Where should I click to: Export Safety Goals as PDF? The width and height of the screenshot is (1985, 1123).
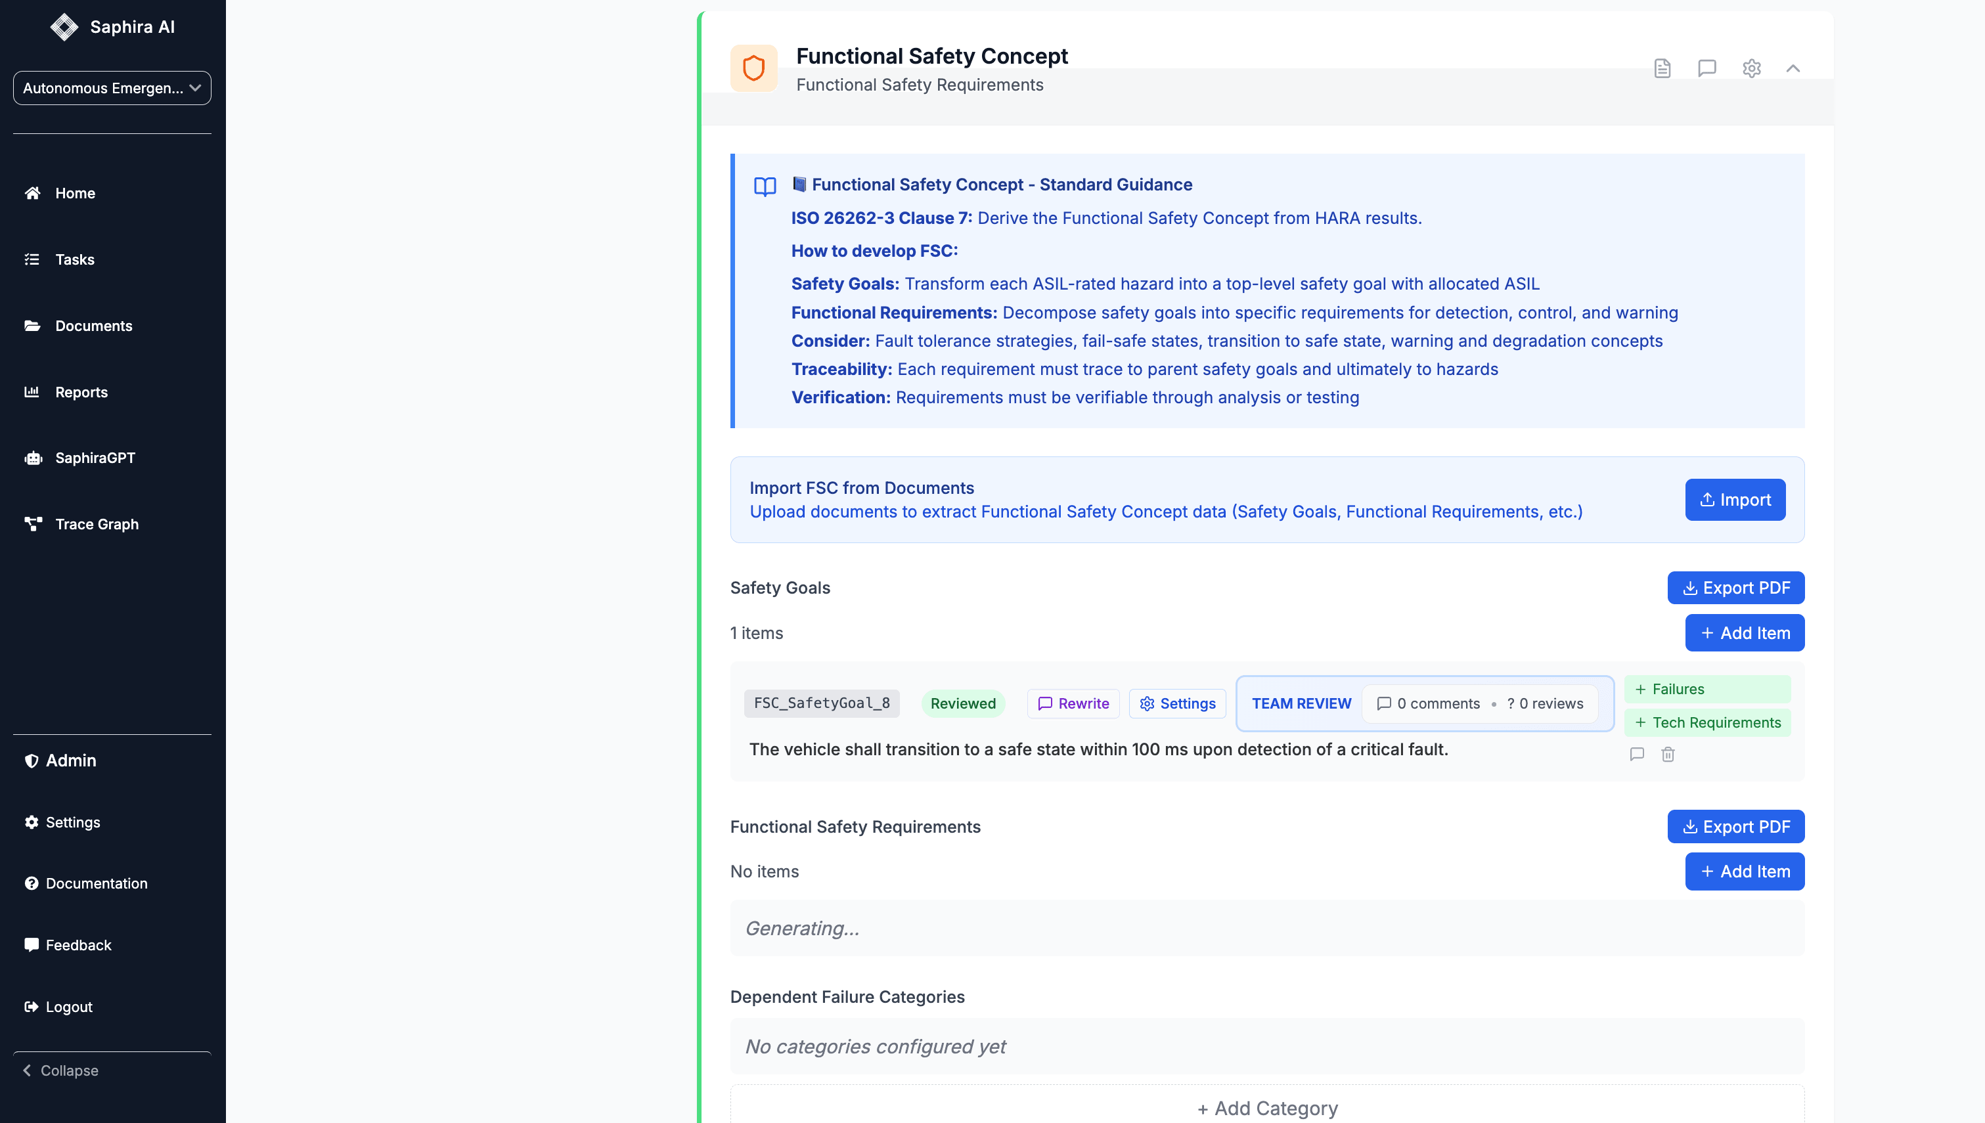(x=1735, y=588)
